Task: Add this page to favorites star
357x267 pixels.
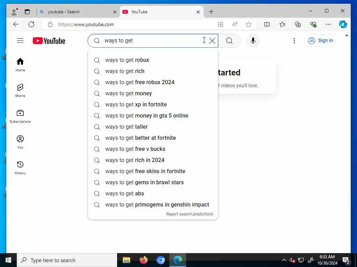Action: tap(249, 24)
